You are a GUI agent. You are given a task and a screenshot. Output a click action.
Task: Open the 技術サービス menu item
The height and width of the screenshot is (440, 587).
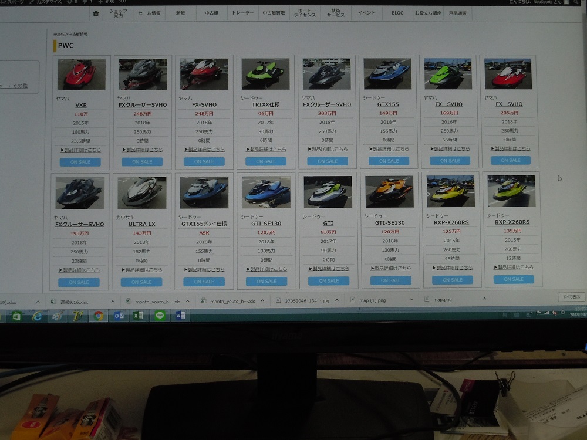tap(336, 13)
